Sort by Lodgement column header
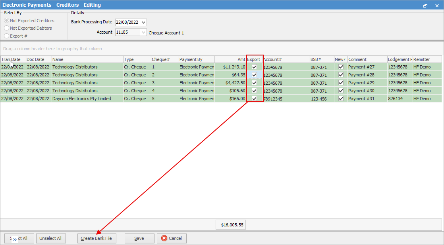Image resolution: width=444 pixels, height=245 pixels. [x=400, y=59]
